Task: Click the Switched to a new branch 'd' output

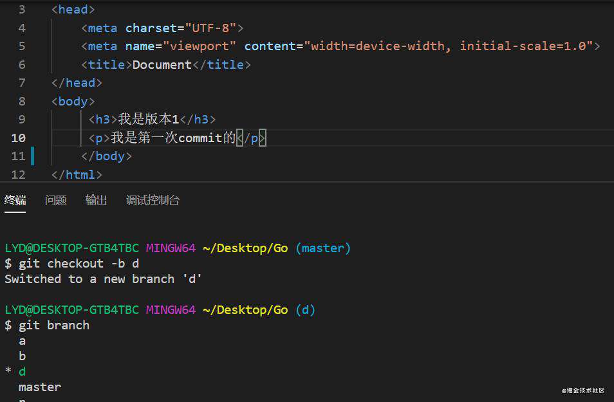Action: point(104,279)
